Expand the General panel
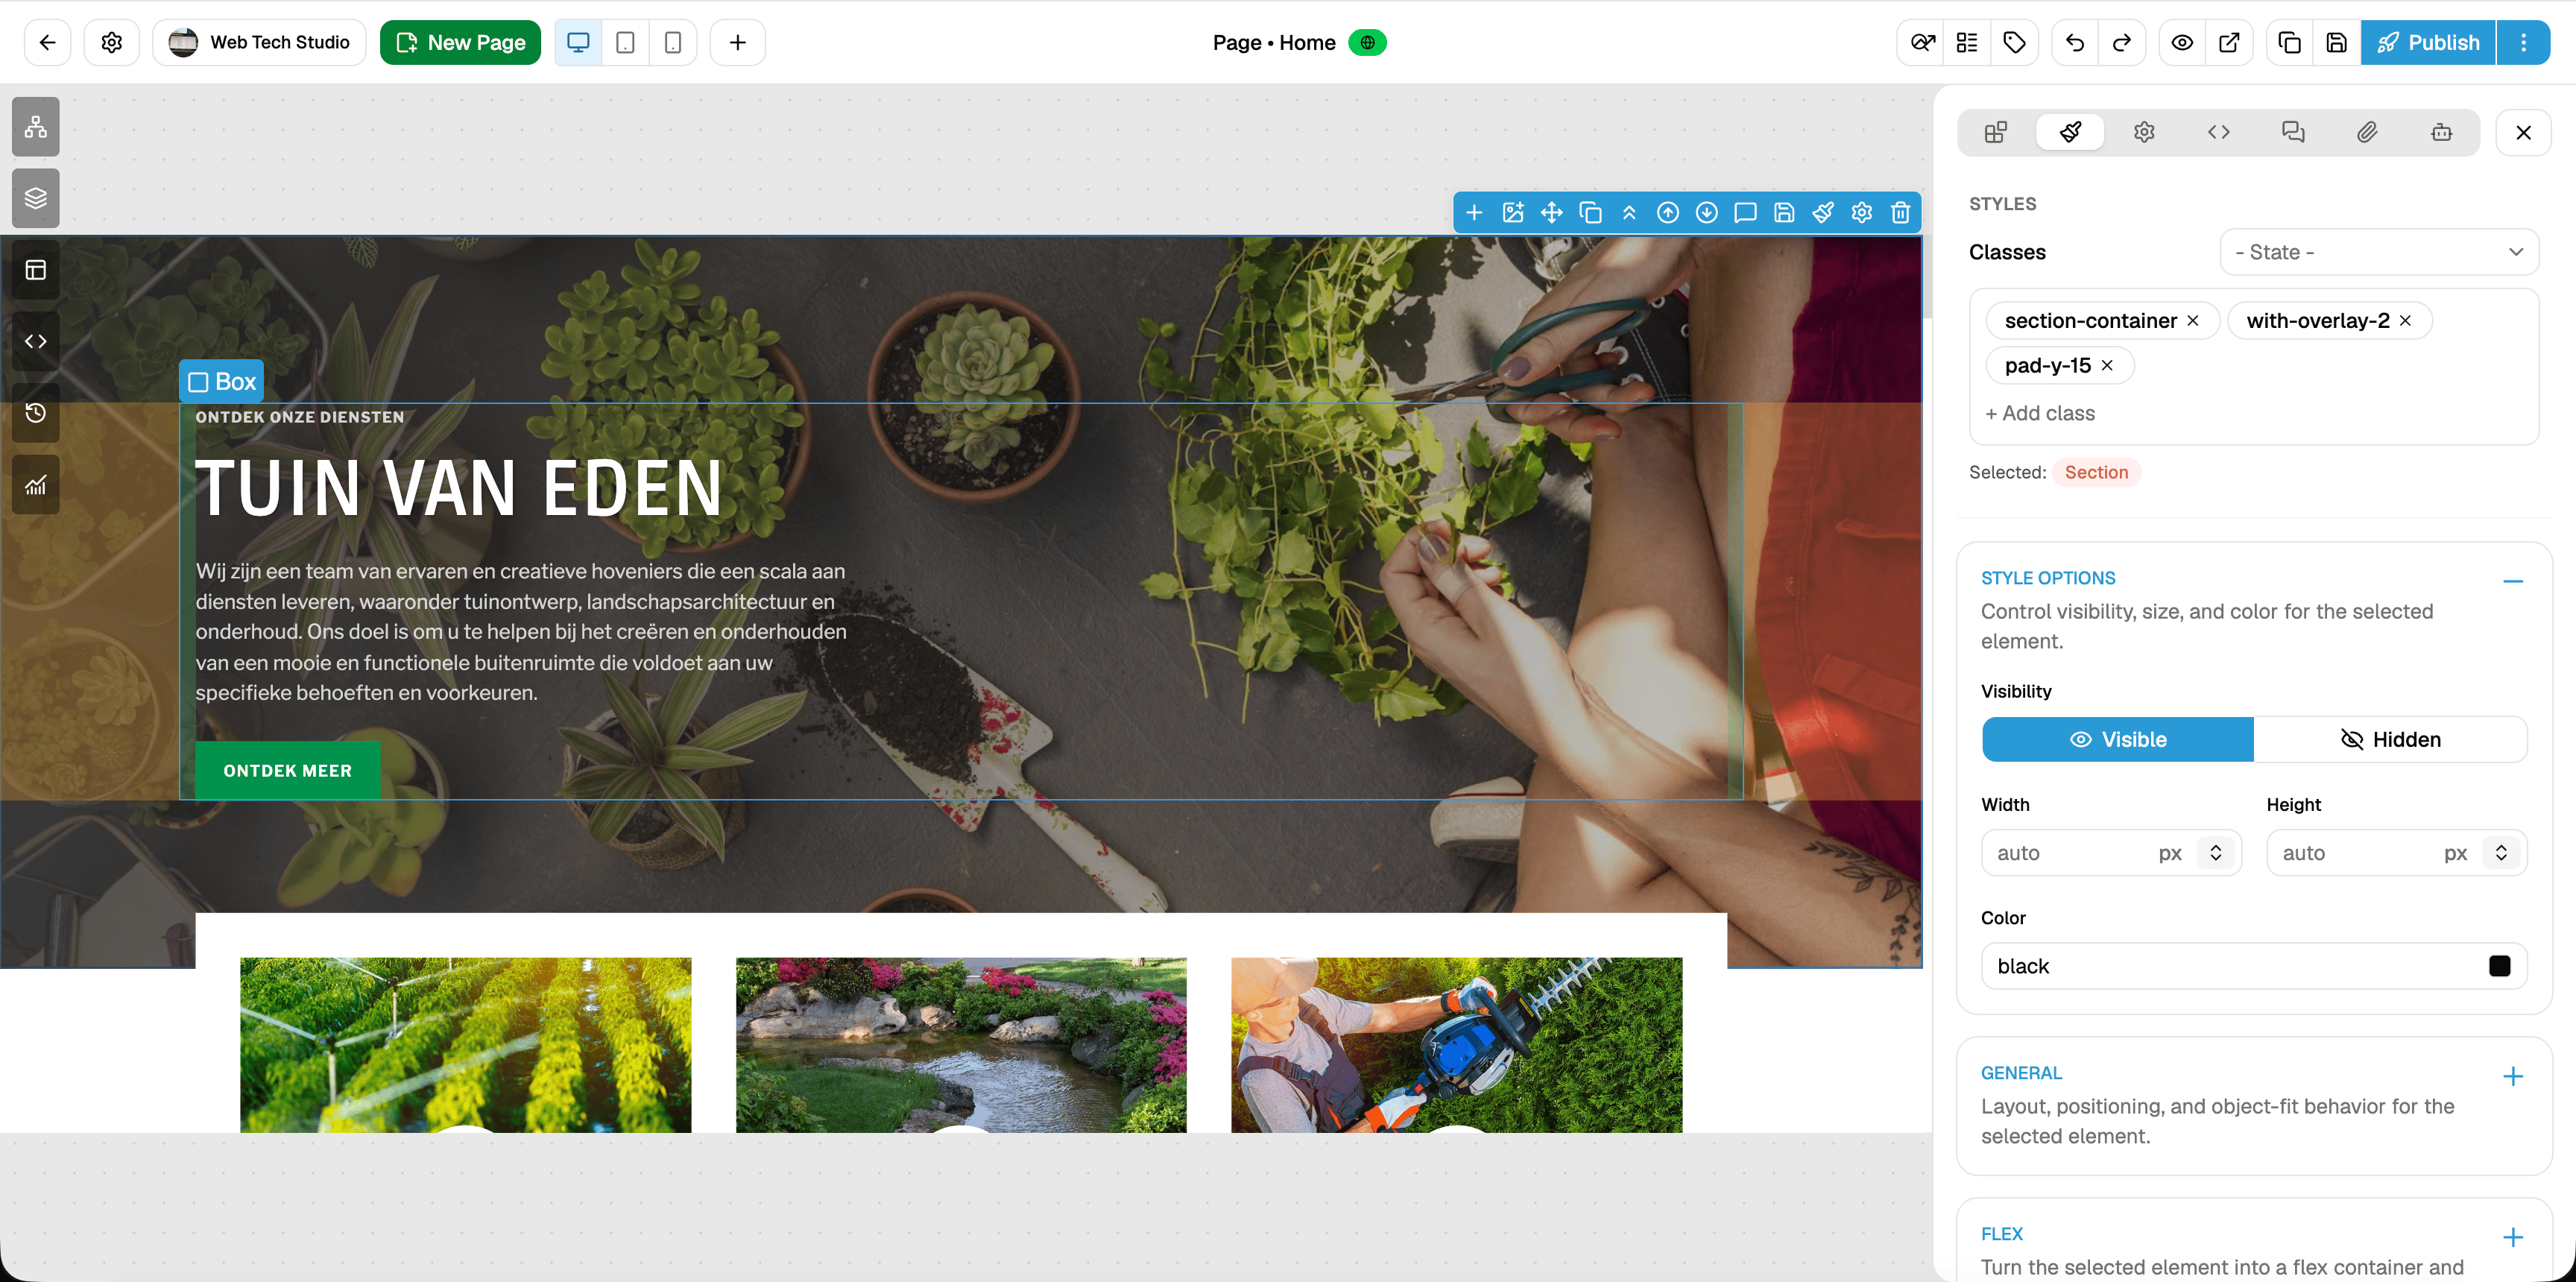This screenshot has height=1282, width=2576. pyautogui.click(x=2512, y=1076)
